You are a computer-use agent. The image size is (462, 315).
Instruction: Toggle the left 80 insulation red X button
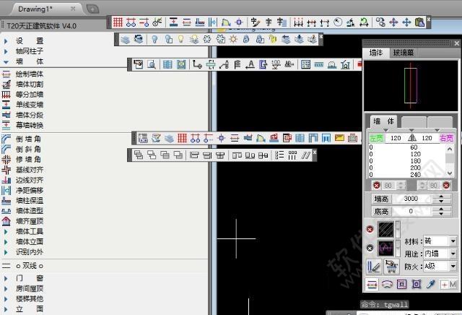tap(377, 186)
